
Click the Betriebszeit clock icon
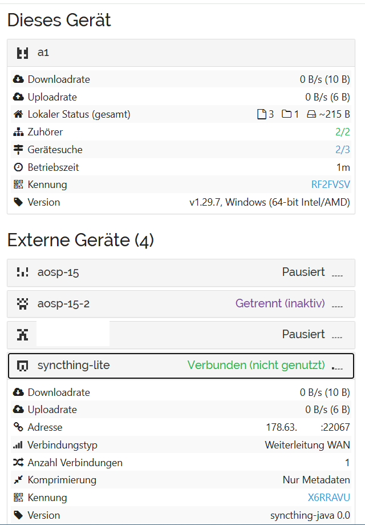(x=18, y=167)
